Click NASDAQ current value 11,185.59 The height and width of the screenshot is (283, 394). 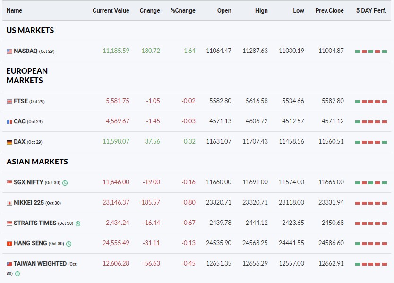[116, 51]
